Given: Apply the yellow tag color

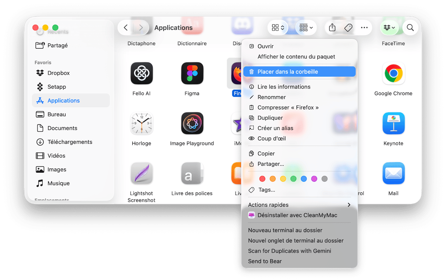Looking at the screenshot, I should click(x=283, y=179).
